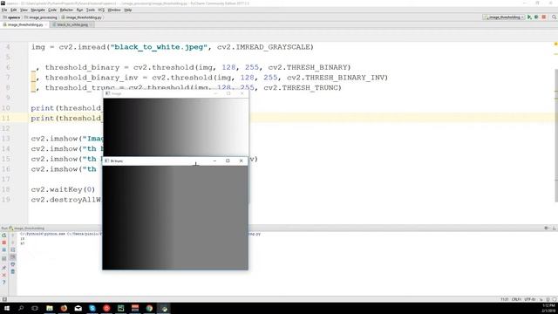Open the File menu

[4, 10]
